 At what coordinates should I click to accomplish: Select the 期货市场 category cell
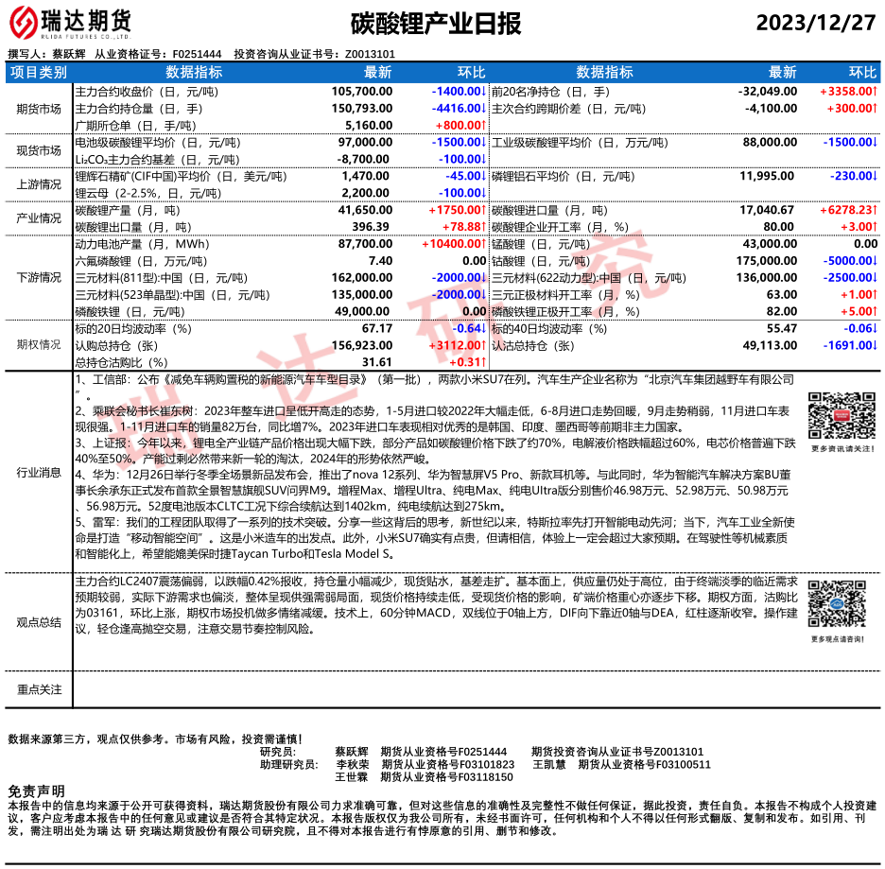coord(39,109)
